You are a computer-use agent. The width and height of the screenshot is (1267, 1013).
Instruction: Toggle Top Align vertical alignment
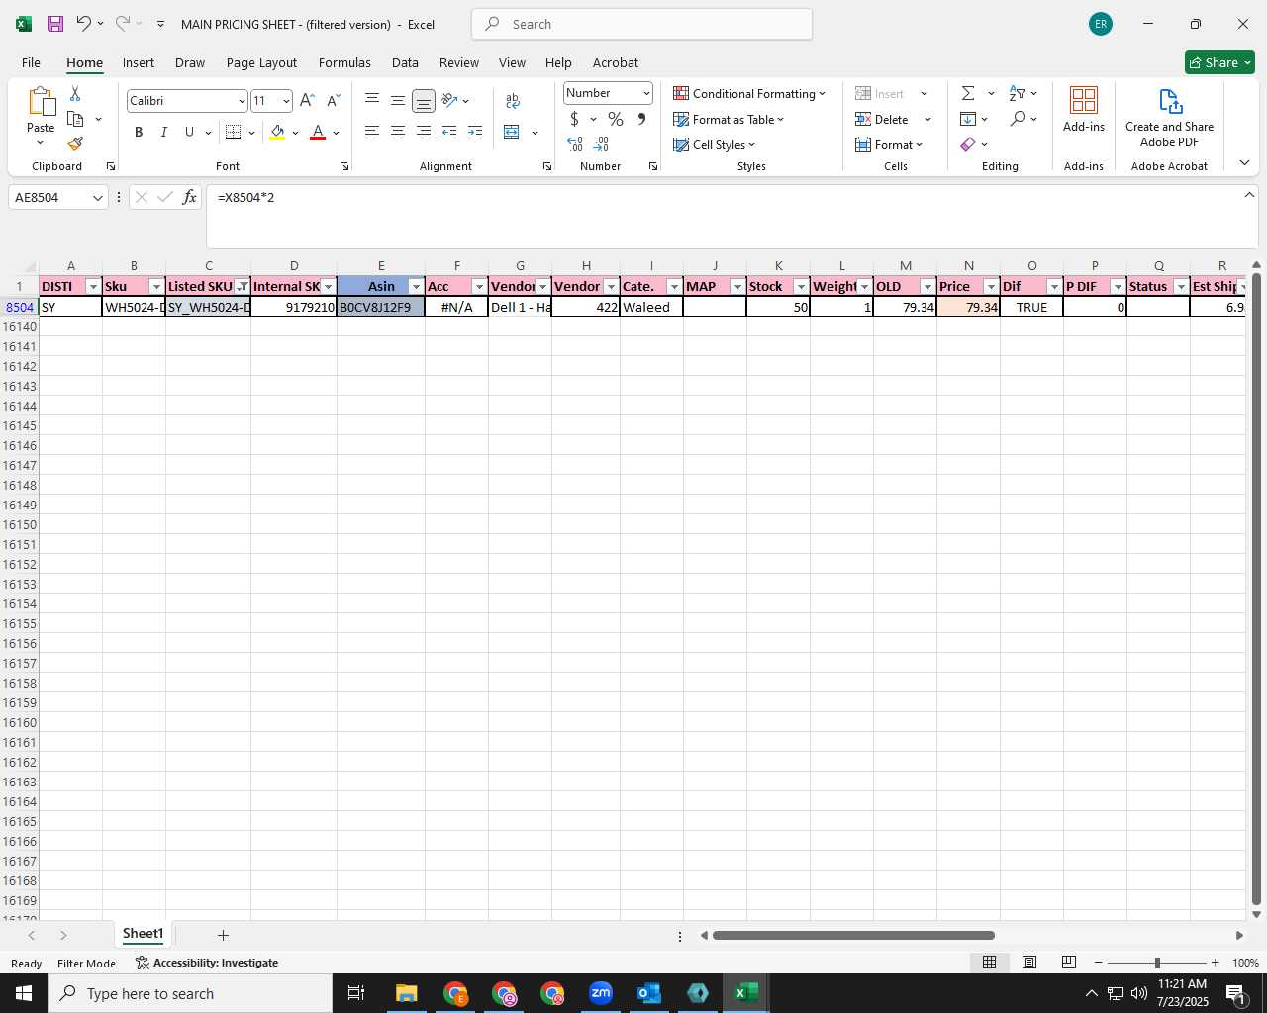[x=371, y=100]
